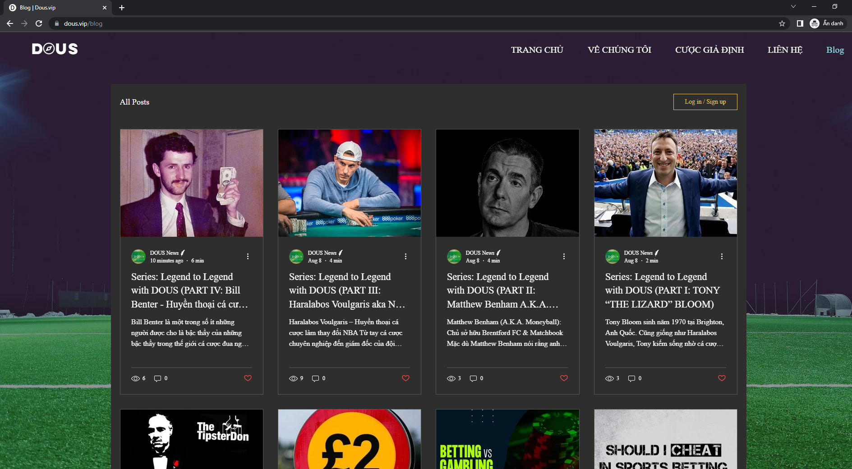Screen dimensions: 852x469
Task: Click DOUS News author name on Bill Benter post
Action: 164,253
